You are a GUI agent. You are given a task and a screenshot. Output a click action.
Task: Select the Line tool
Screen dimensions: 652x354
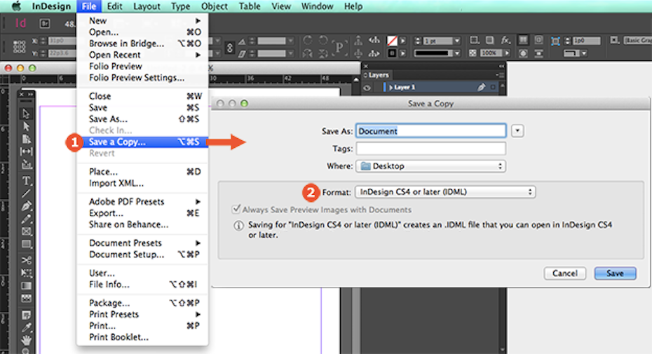pyautogui.click(x=27, y=193)
